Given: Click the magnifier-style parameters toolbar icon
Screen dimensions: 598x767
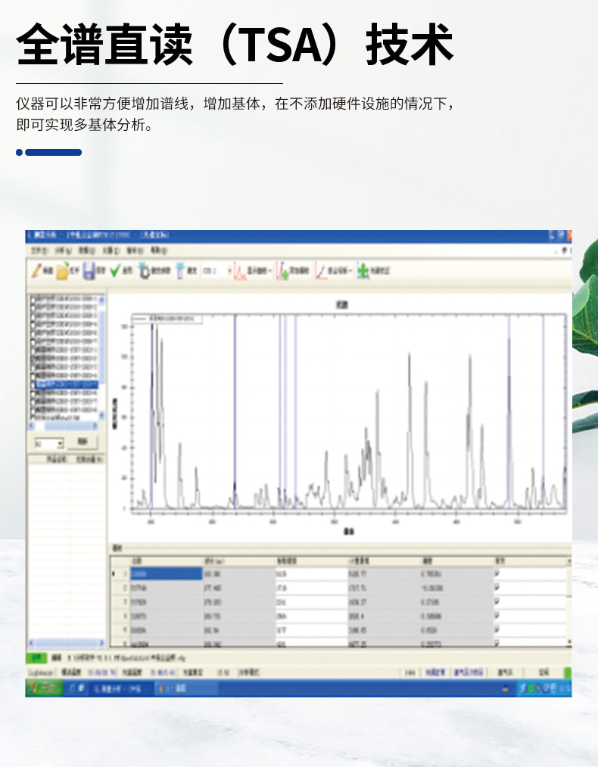Looking at the screenshot, I should (x=144, y=271).
